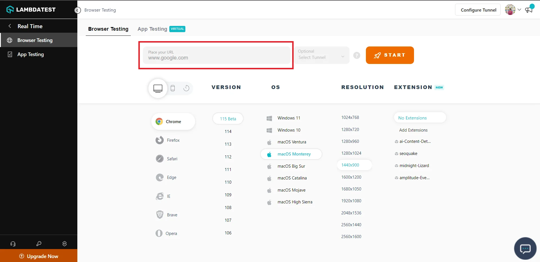Open the announcements megaphone icon

click(529, 10)
